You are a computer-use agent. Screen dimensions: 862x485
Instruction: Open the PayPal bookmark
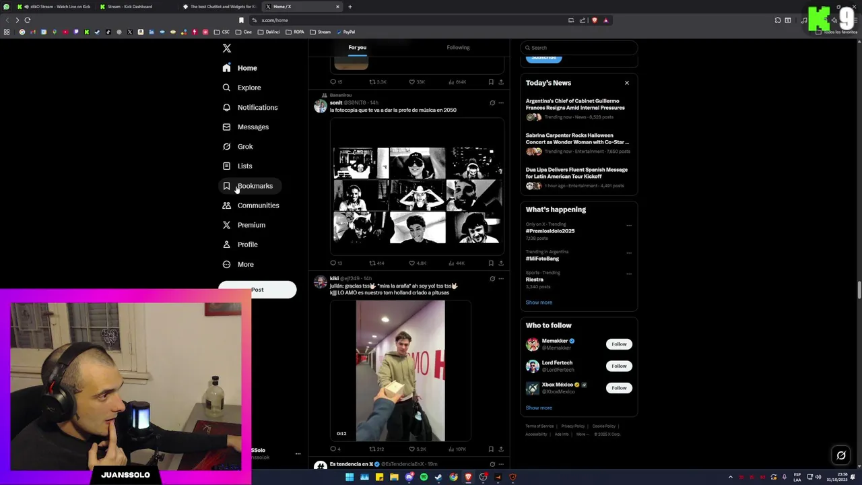[x=345, y=32]
